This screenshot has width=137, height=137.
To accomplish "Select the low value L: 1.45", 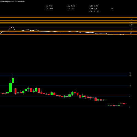I will [x=71, y=9].
